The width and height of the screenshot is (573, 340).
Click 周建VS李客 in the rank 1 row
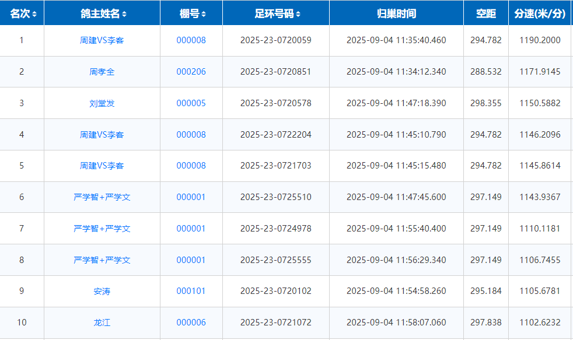[102, 40]
